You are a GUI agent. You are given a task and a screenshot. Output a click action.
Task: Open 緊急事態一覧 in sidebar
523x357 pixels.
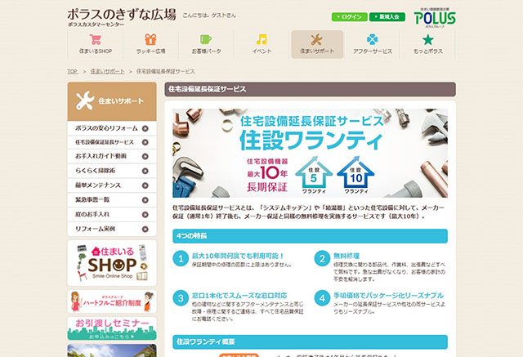pos(112,200)
